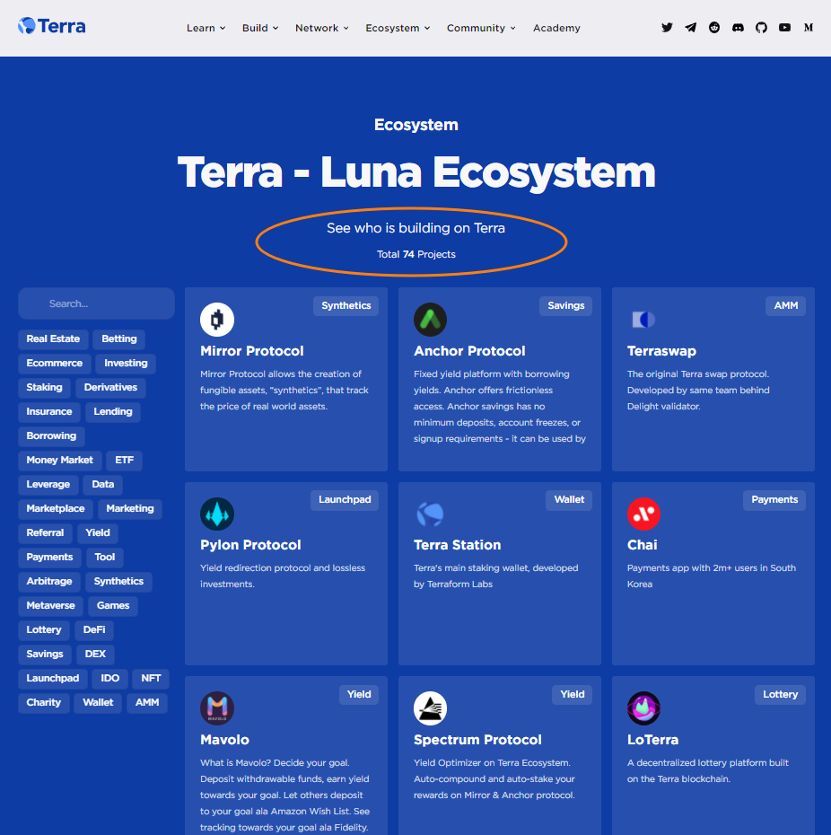Filter by DEX tag
The height and width of the screenshot is (835, 831).
95,655
